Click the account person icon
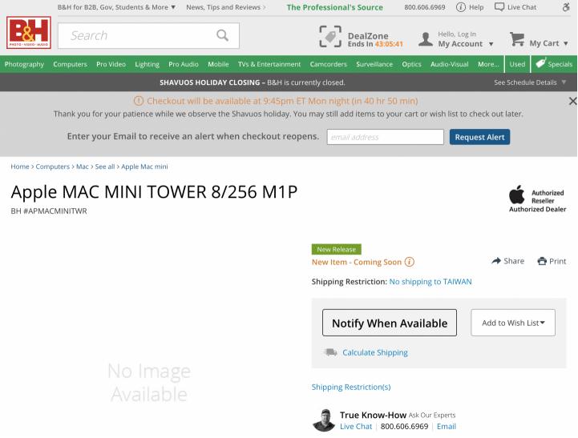The height and width of the screenshot is (438, 578). (426, 39)
